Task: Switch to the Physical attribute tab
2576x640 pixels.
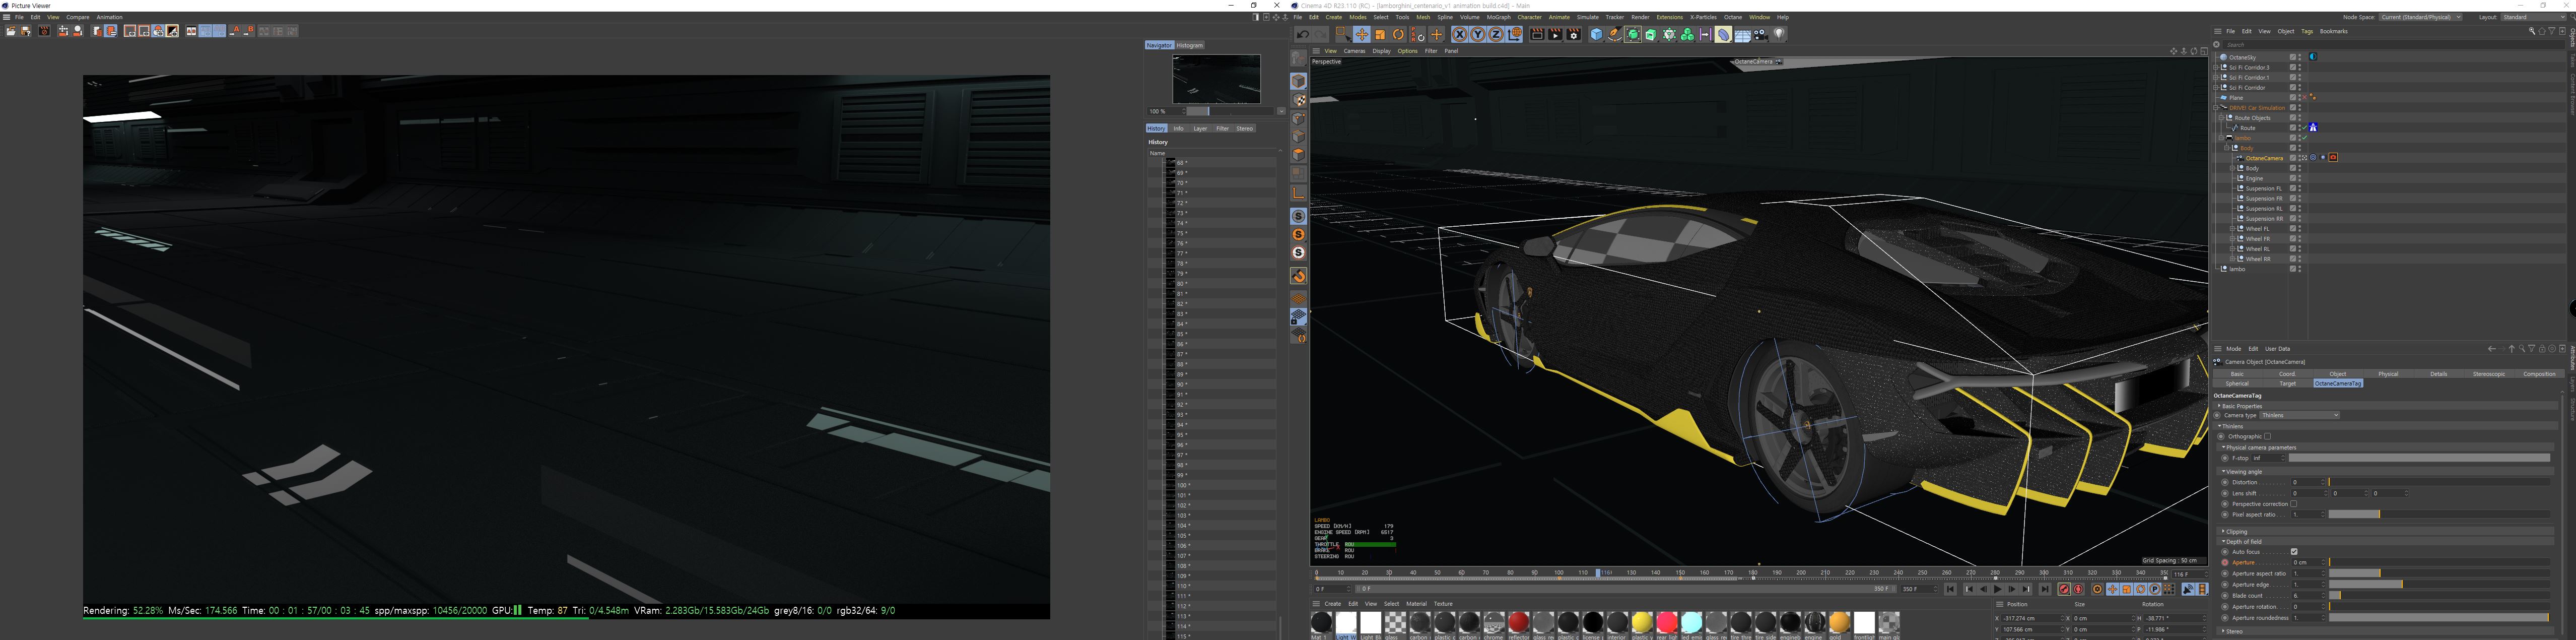Action: coord(2388,374)
